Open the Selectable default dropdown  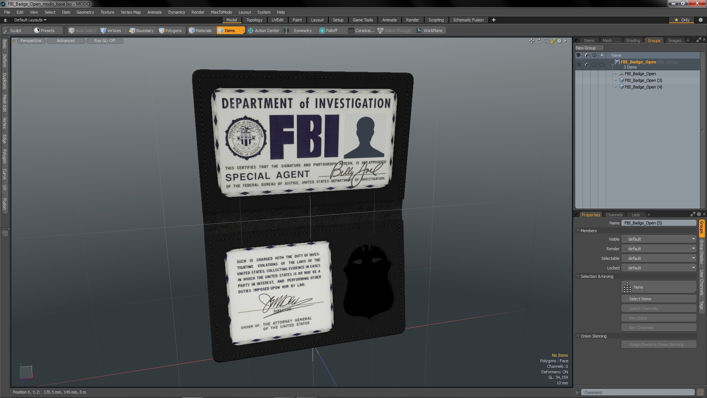coord(661,258)
